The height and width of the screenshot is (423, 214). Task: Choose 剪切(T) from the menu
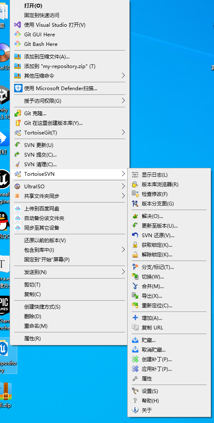pos(70,285)
